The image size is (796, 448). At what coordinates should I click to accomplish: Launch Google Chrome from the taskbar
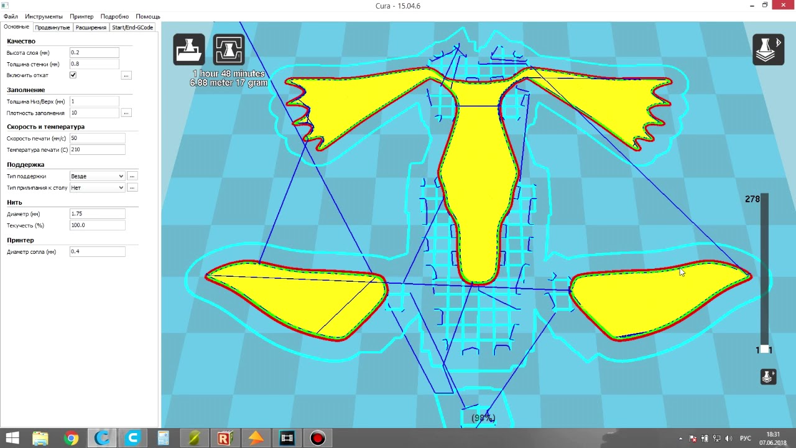pos(72,438)
